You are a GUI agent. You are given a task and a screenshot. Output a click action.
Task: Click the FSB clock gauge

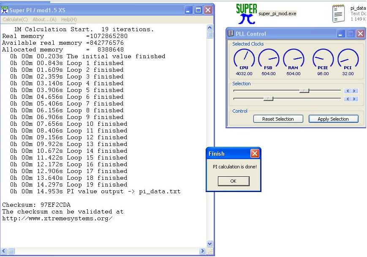point(269,59)
